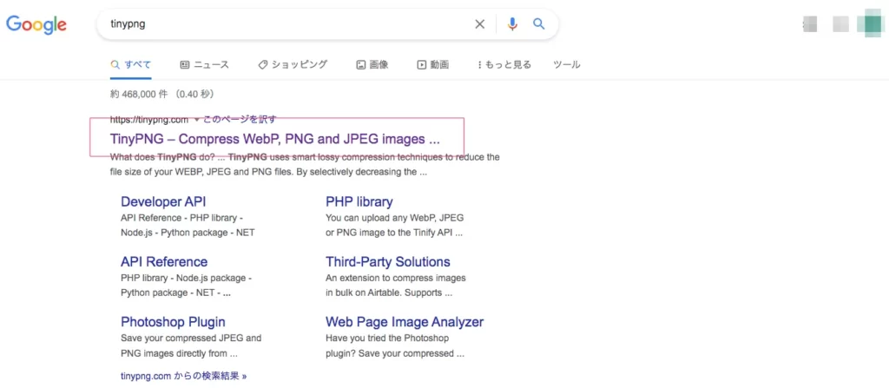Select the すべて tab
The width and height of the screenshot is (889, 388).
click(131, 64)
